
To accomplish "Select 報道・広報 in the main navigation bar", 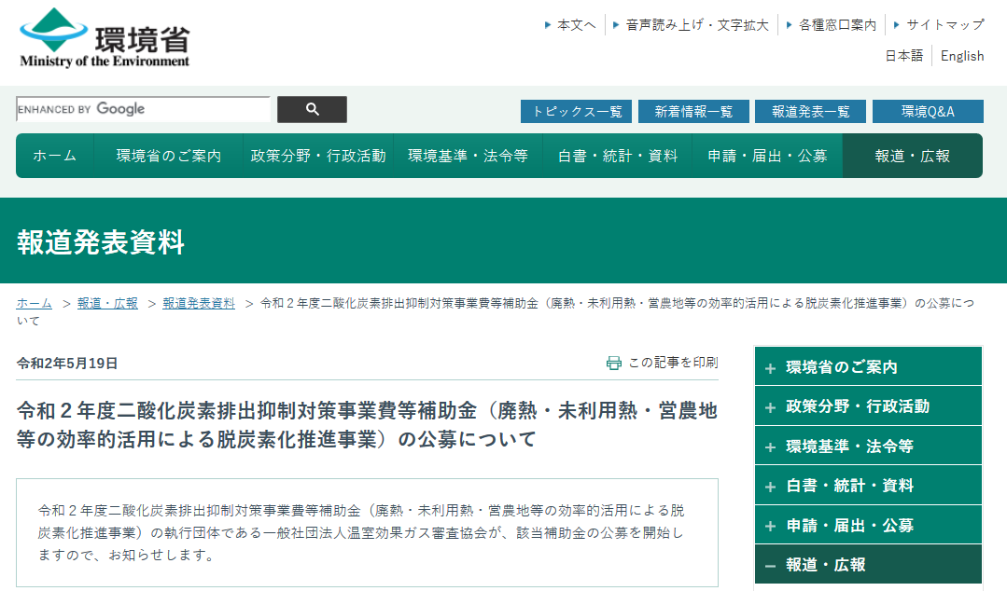I will [x=912, y=156].
